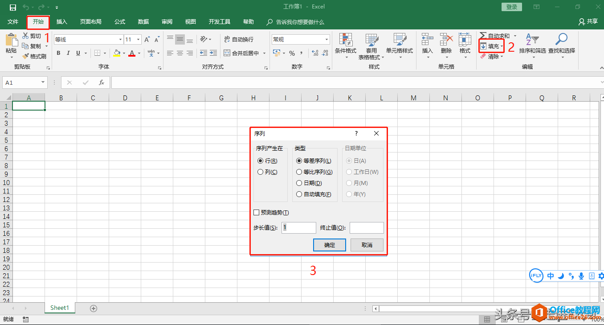Viewport: 604px width, 325px height.
Task: Increase font size with large A icon
Action: coord(147,40)
